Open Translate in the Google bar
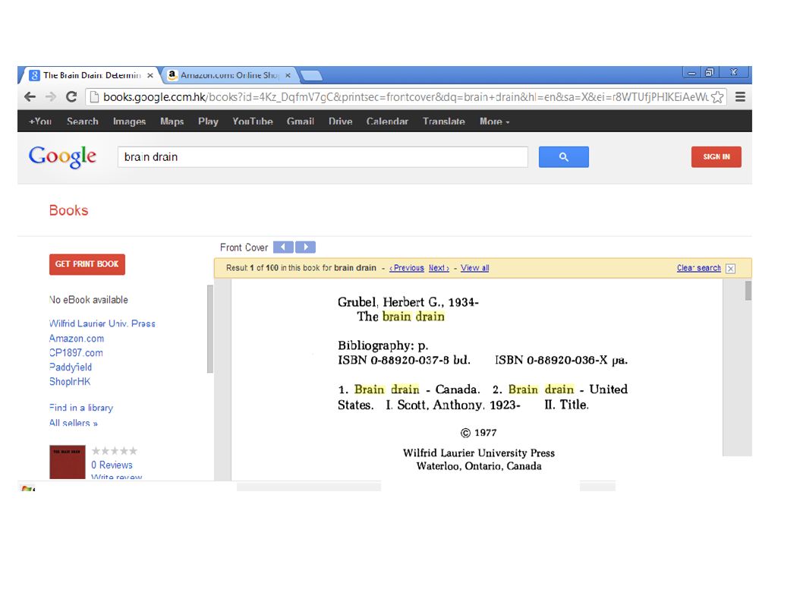 point(443,121)
